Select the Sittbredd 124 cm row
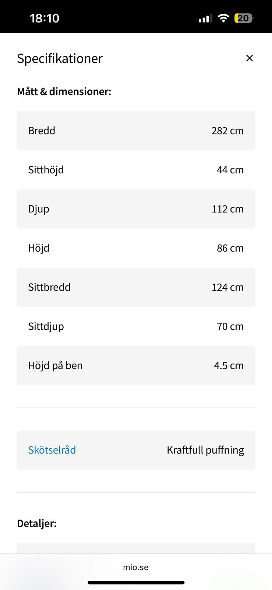The height and width of the screenshot is (590, 272). coord(136,287)
